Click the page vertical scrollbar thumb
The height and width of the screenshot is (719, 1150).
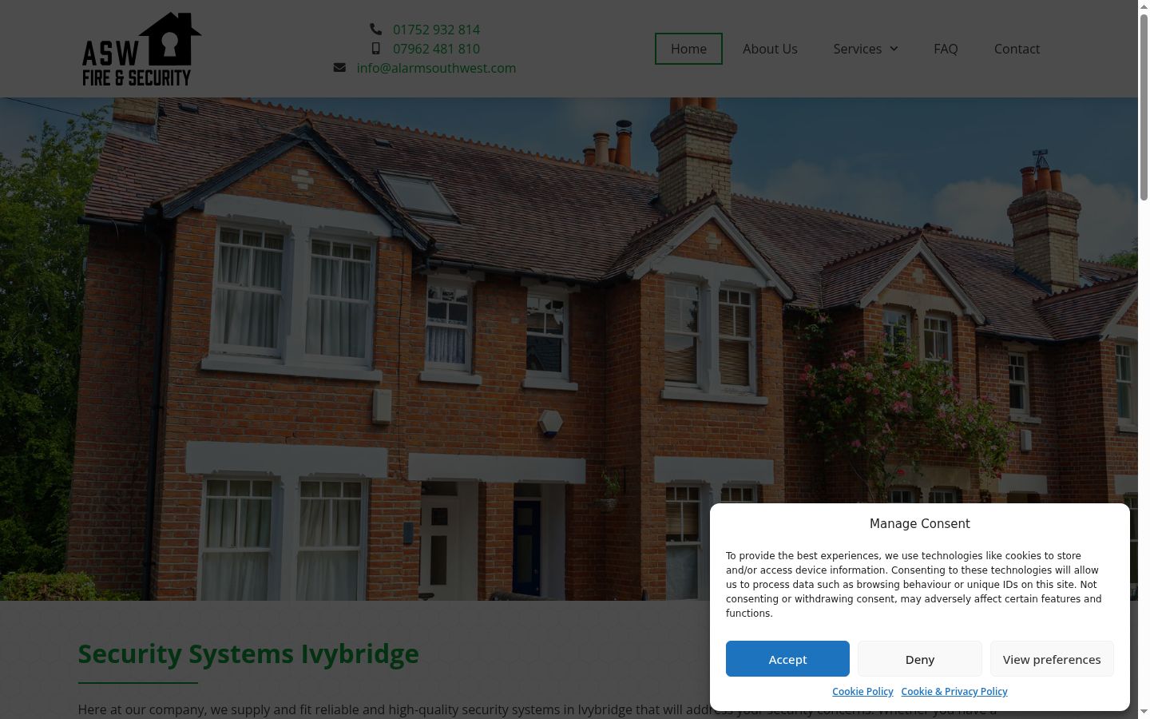1144,106
